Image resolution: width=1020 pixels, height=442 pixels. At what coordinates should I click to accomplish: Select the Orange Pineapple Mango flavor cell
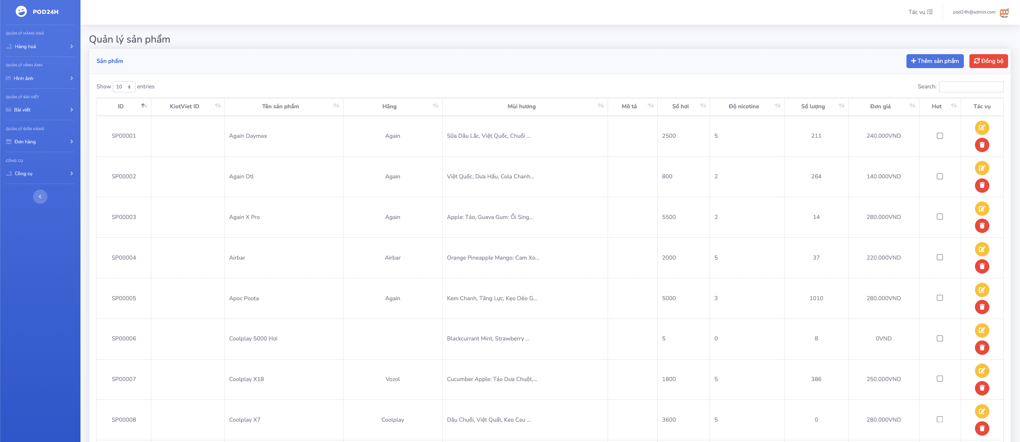pyautogui.click(x=525, y=258)
